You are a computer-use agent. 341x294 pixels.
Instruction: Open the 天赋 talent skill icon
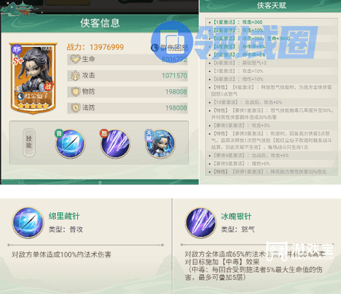pyautogui.click(x=160, y=144)
